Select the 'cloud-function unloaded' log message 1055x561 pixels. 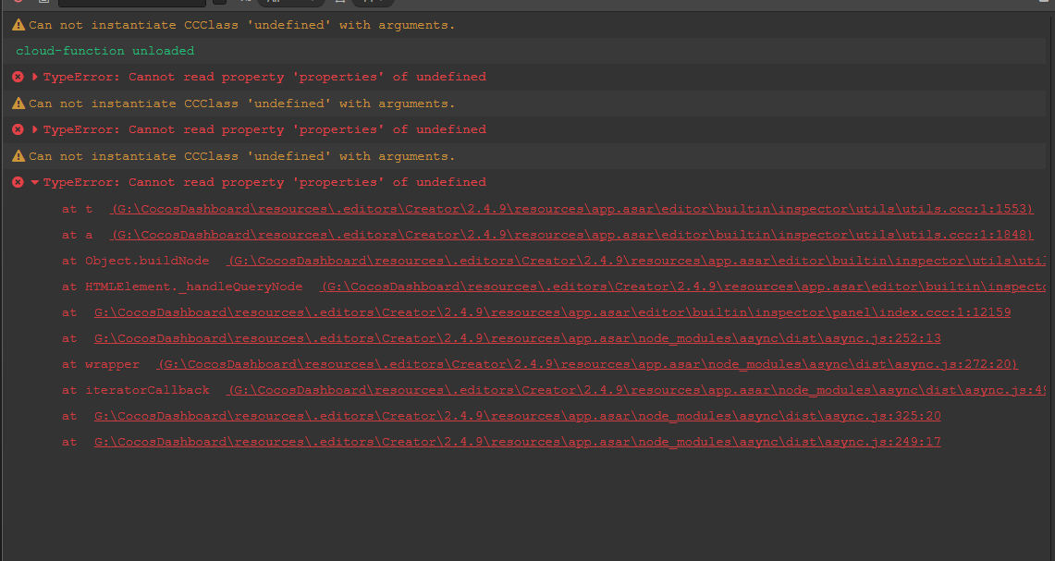(104, 51)
